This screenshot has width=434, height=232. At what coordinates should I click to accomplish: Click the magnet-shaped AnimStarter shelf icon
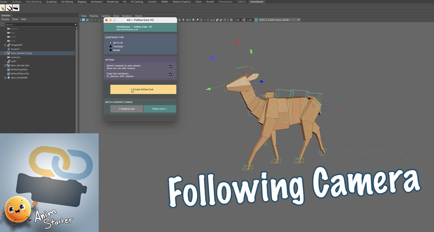tap(9, 8)
